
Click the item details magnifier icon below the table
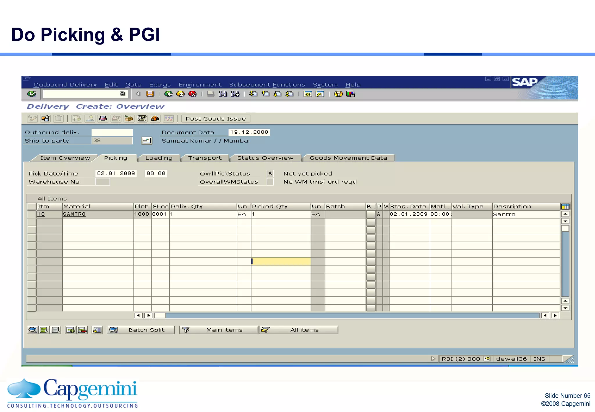pos(33,330)
